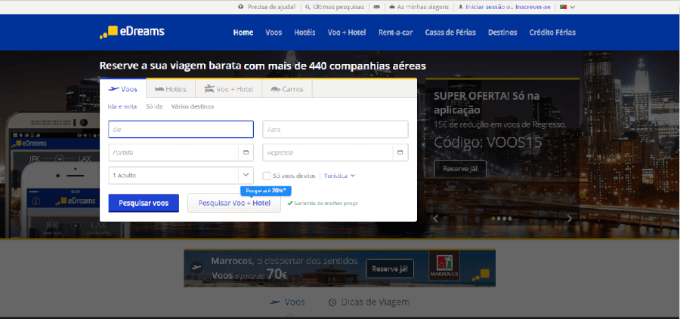
Task: Click the suitcase icon beside As minhas viagens
Action: pos(392,7)
